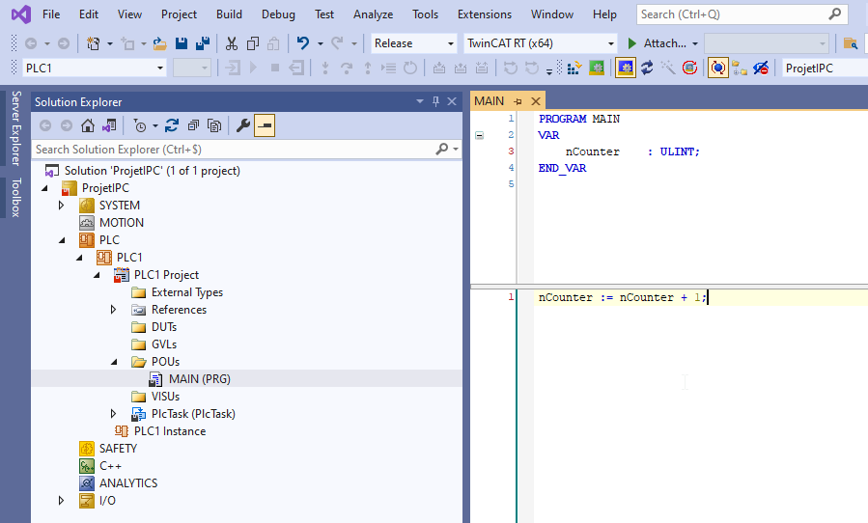Image resolution: width=868 pixels, height=523 pixels.
Task: Toggle Show All Files in Solution Explorer
Action: [x=214, y=126]
